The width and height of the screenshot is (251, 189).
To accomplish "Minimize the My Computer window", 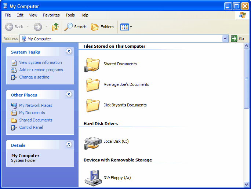I will (x=228, y=6).
